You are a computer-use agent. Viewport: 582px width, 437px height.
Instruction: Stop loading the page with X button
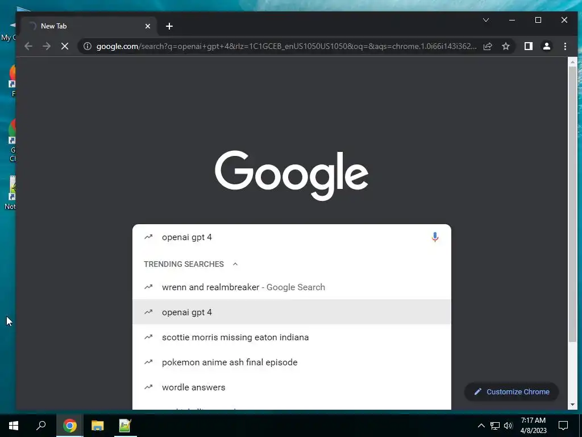tap(65, 46)
